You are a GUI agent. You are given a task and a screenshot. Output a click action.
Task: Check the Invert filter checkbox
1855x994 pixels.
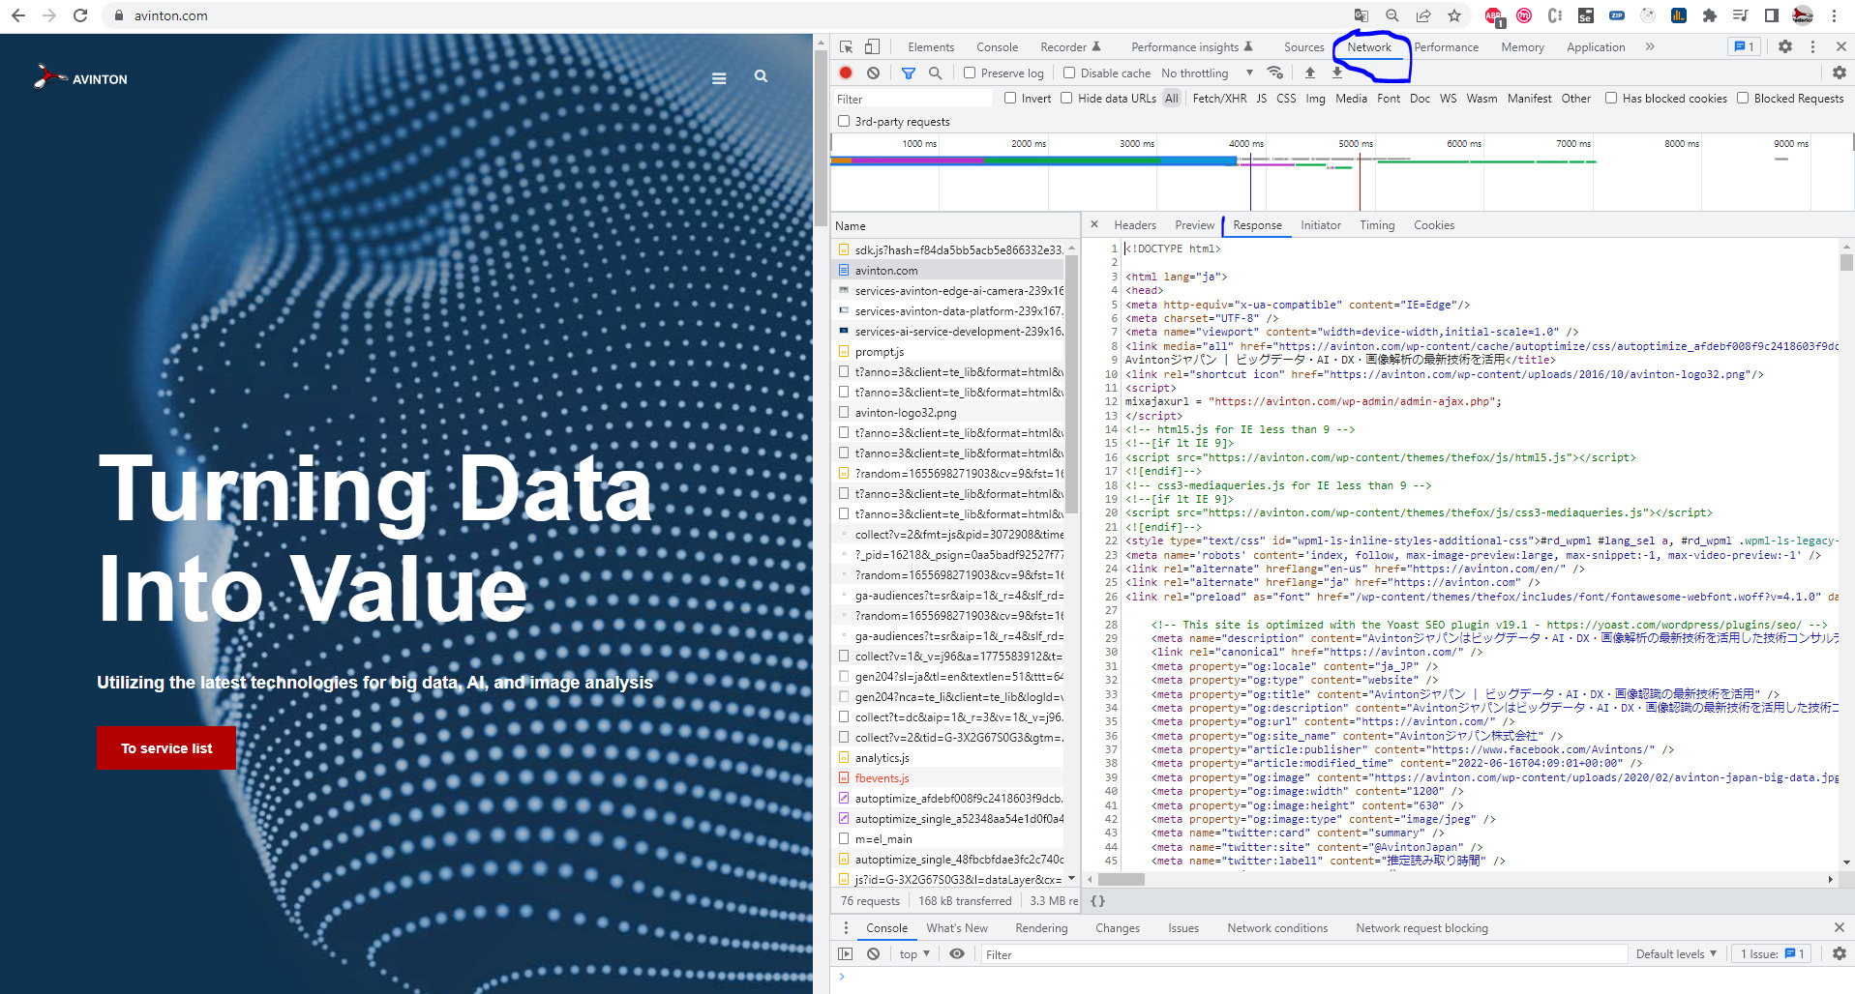click(1010, 98)
